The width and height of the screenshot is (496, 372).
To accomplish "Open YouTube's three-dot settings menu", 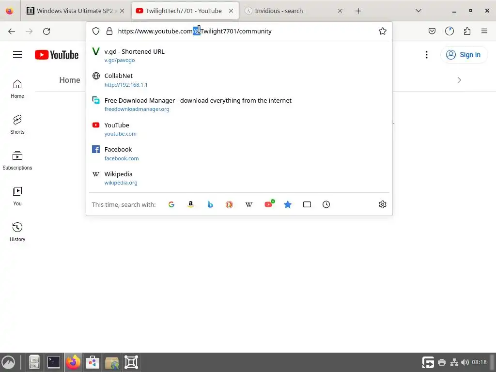I will click(427, 55).
